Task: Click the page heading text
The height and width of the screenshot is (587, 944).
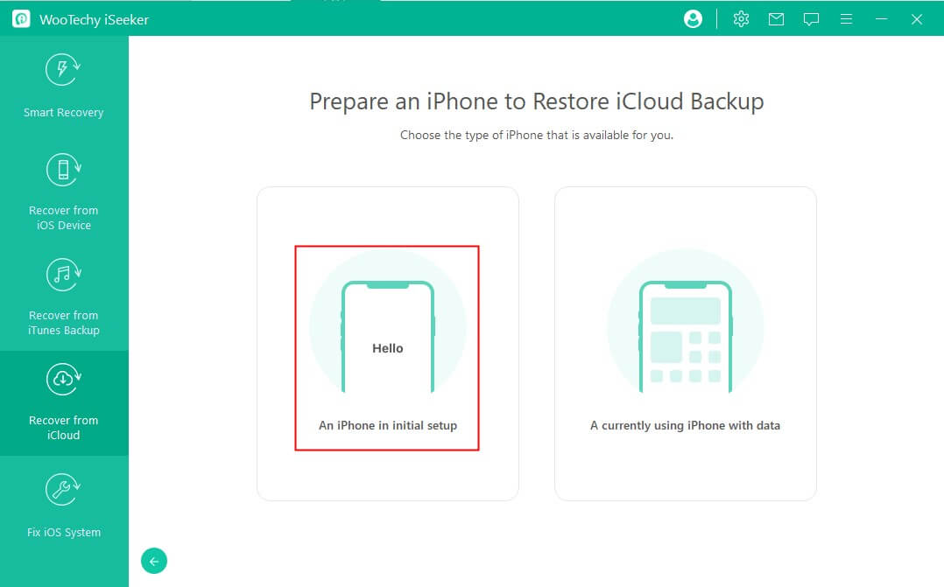Action: pos(536,101)
